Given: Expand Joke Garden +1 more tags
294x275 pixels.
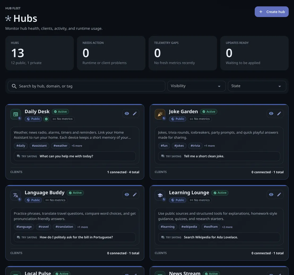Looking at the screenshot, I should 209,146.
